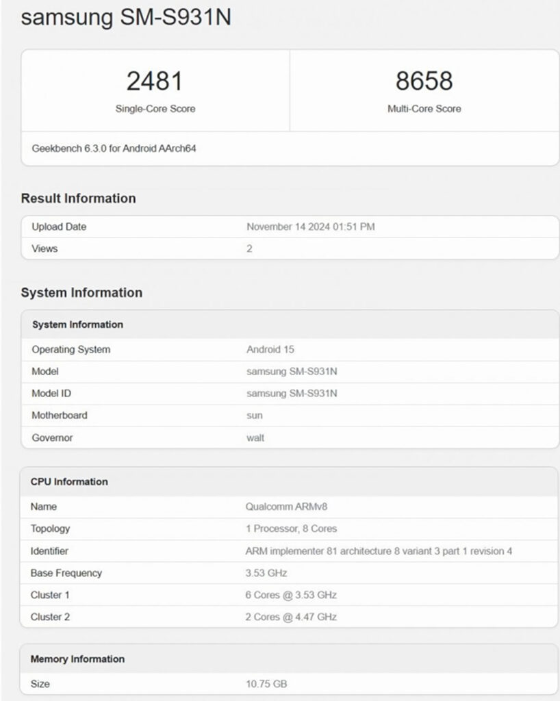This screenshot has width=560, height=701.
Task: Click the CPU Information table header
Action: pos(69,481)
